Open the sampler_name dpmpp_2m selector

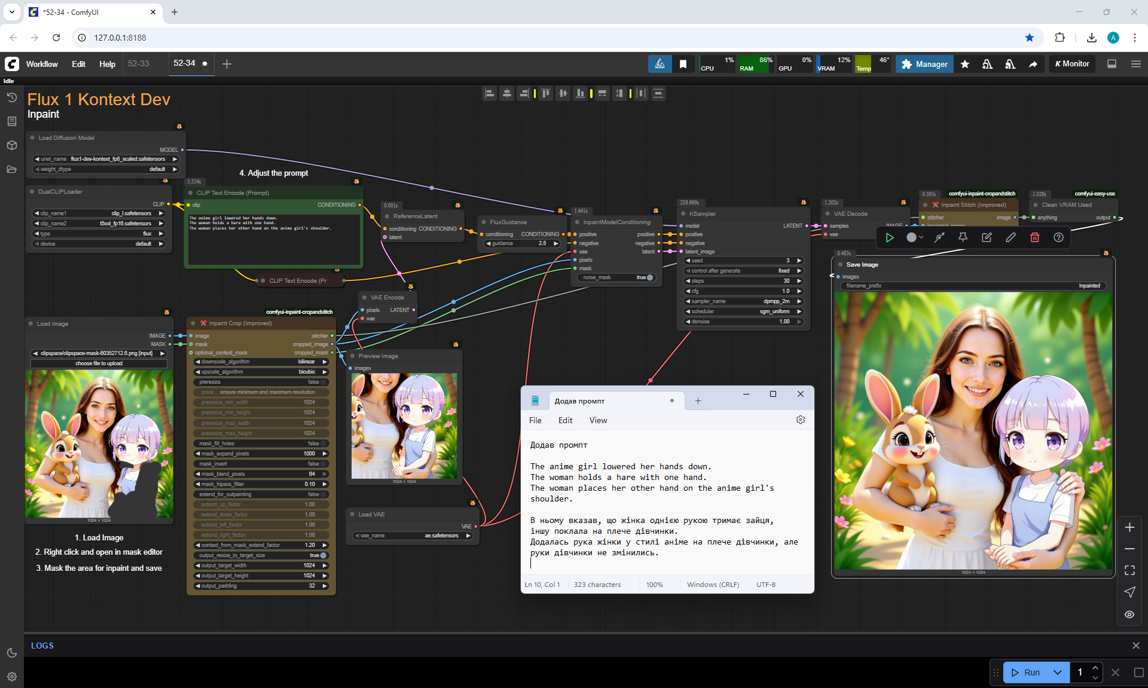(x=743, y=301)
